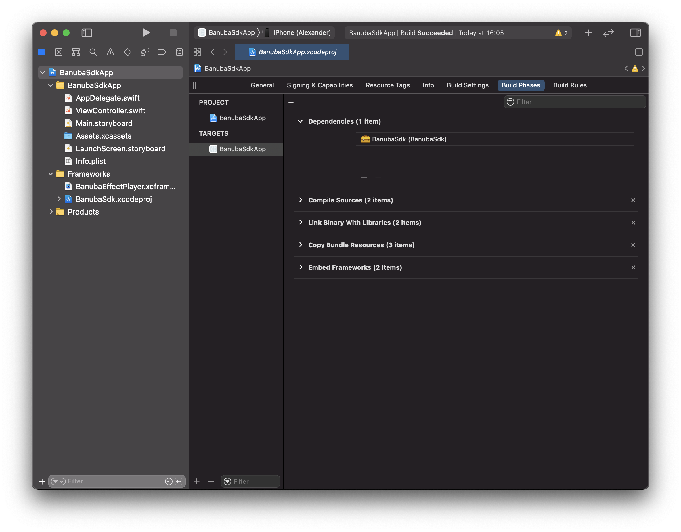681x532 pixels.
Task: Open the breakpoint navigator
Action: [x=162, y=52]
